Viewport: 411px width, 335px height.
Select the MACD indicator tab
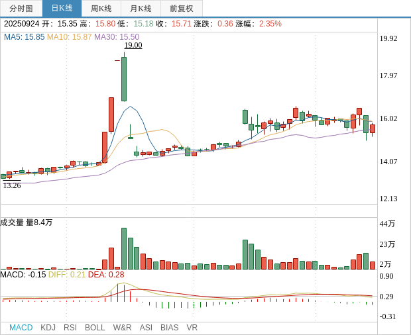pyautogui.click(x=21, y=328)
